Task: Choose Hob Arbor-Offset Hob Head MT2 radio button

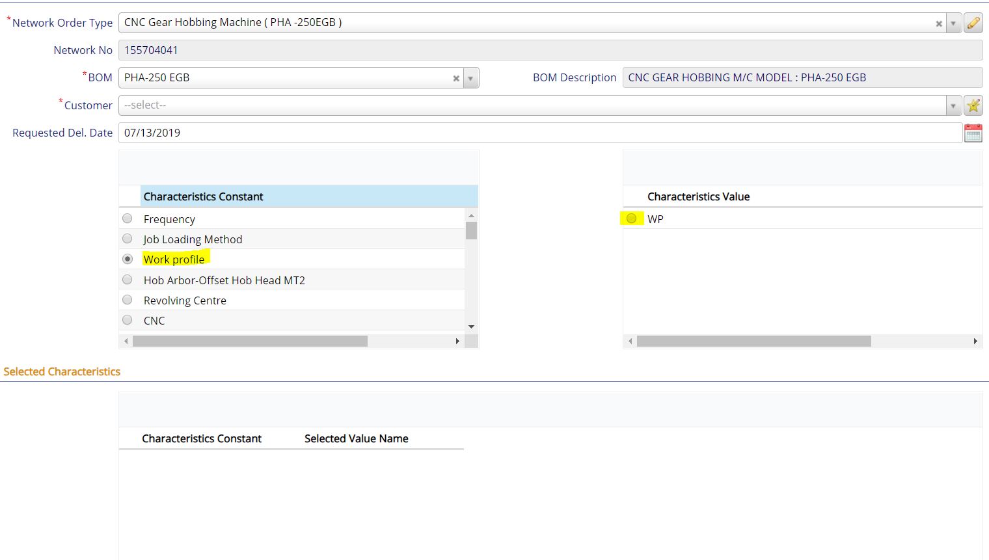Action: pos(128,280)
